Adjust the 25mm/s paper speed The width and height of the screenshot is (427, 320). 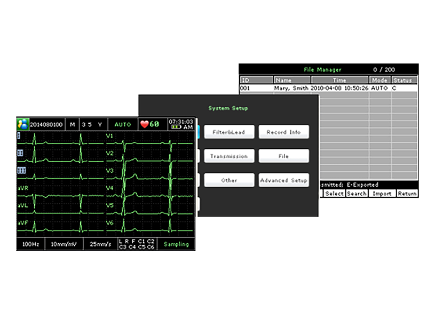point(100,244)
